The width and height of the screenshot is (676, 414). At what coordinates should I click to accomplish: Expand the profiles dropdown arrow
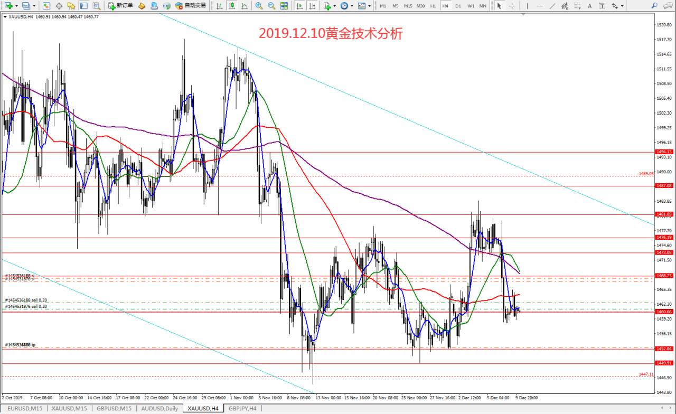click(x=34, y=6)
